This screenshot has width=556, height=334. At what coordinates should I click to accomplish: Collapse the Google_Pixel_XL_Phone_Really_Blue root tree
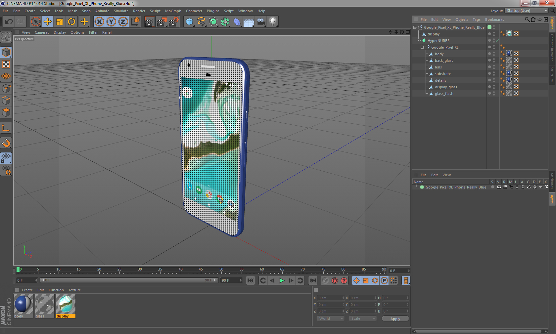[x=415, y=27]
